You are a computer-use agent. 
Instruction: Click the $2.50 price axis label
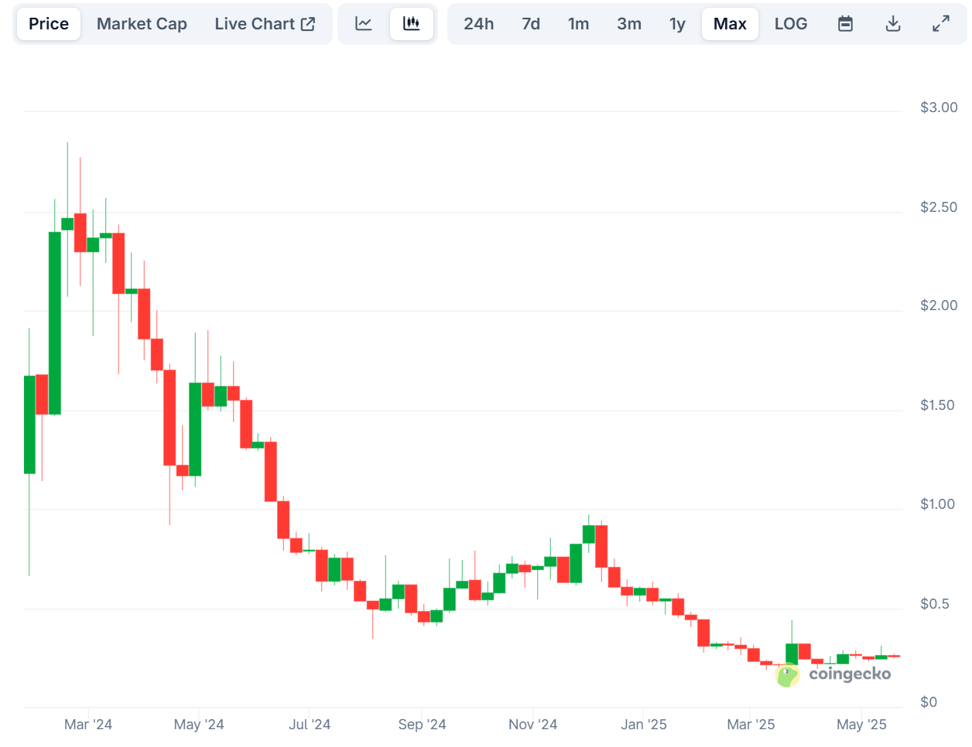pyautogui.click(x=939, y=207)
